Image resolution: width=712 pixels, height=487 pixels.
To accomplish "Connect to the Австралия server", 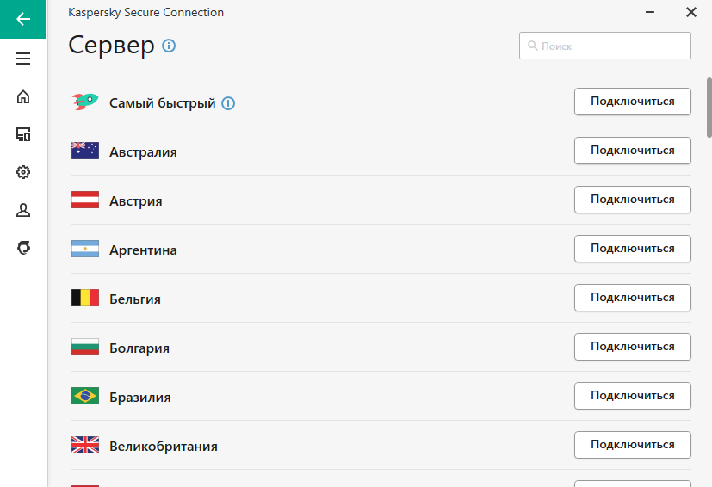I will pyautogui.click(x=633, y=151).
